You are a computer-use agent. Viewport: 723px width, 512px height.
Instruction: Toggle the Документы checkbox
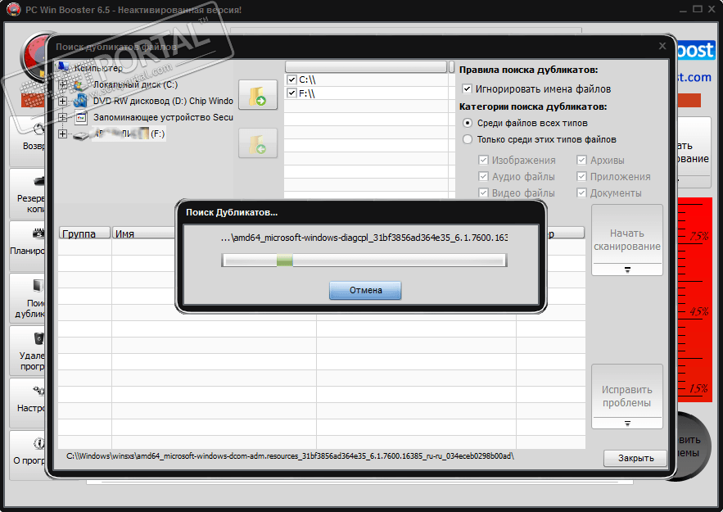(581, 193)
